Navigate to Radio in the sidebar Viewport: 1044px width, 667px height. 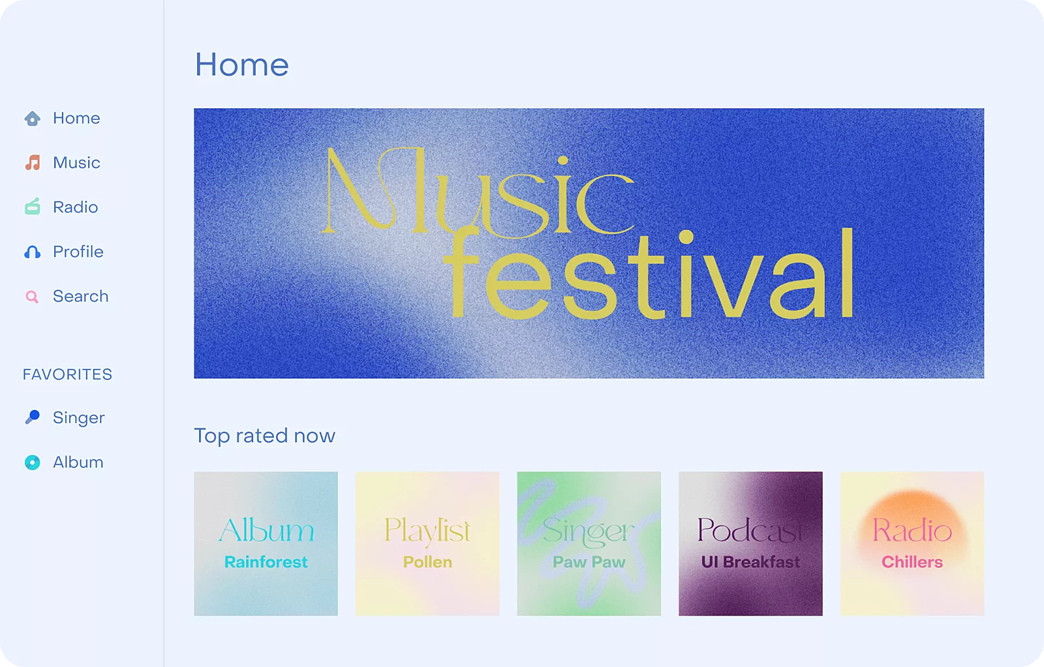pos(75,207)
